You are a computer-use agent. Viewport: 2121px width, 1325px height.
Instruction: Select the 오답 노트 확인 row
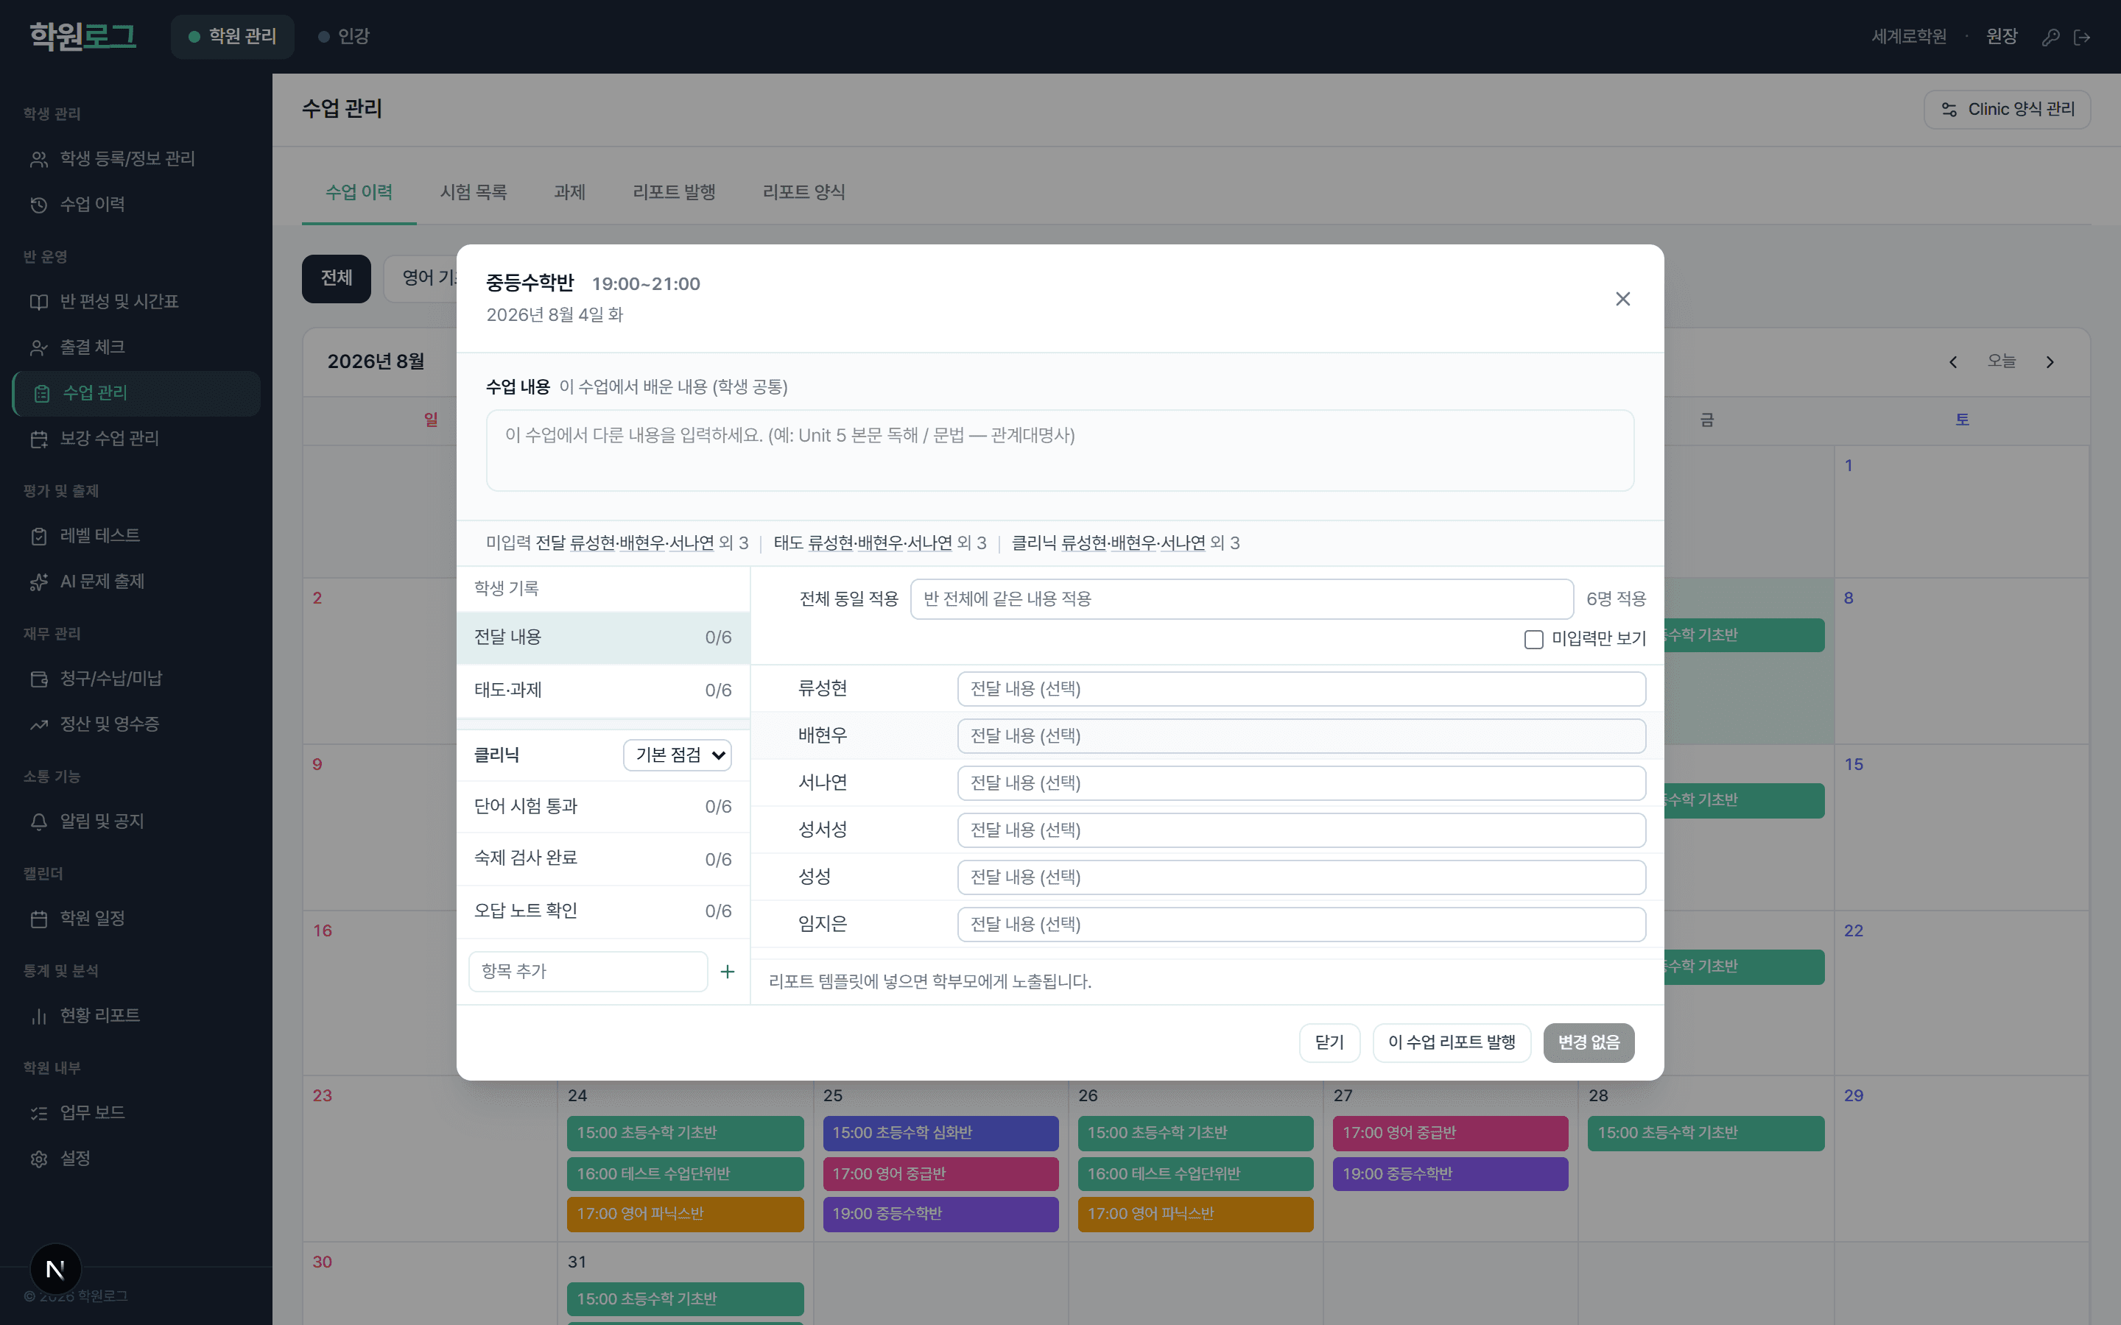click(603, 911)
